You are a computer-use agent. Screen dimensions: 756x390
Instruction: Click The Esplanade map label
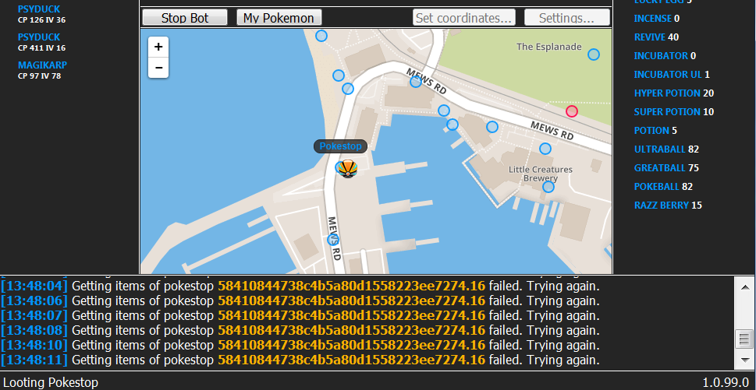point(548,47)
